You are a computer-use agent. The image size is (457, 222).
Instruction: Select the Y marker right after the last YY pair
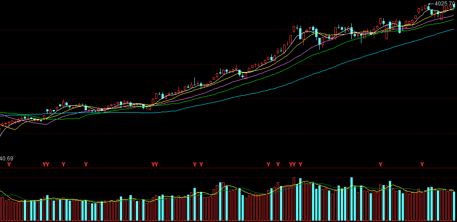point(301,164)
